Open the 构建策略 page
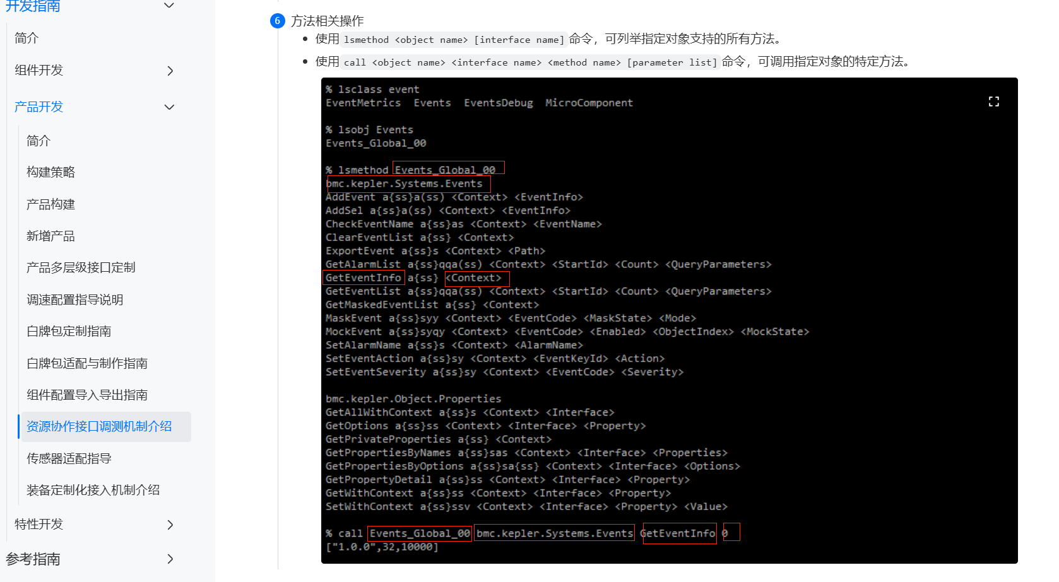Viewport: 1059px width, 582px height. 50,172
